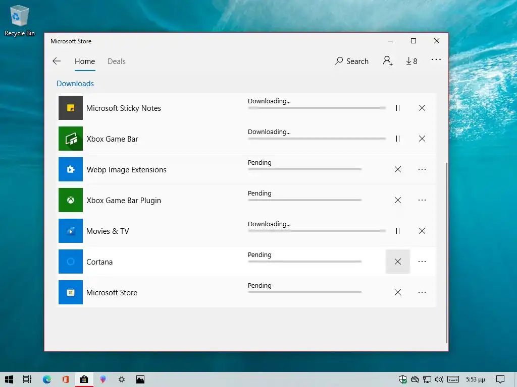Open the touch keyboard tray icon

tap(453, 379)
